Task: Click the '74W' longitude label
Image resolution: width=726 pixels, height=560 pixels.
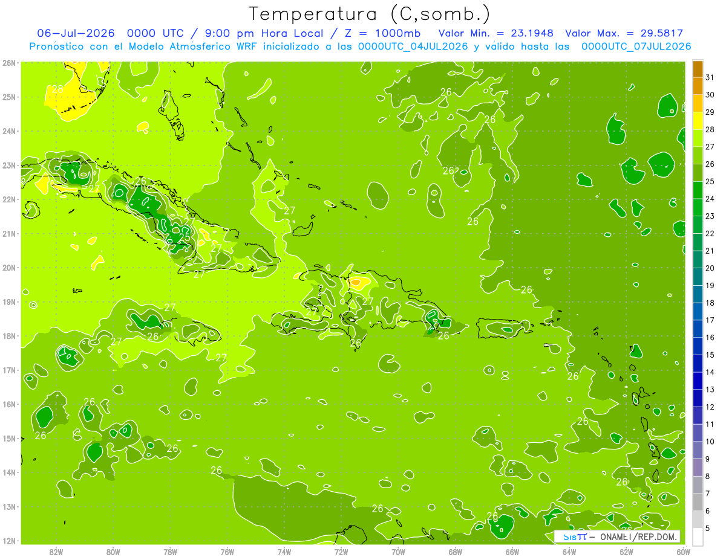Action: [284, 552]
